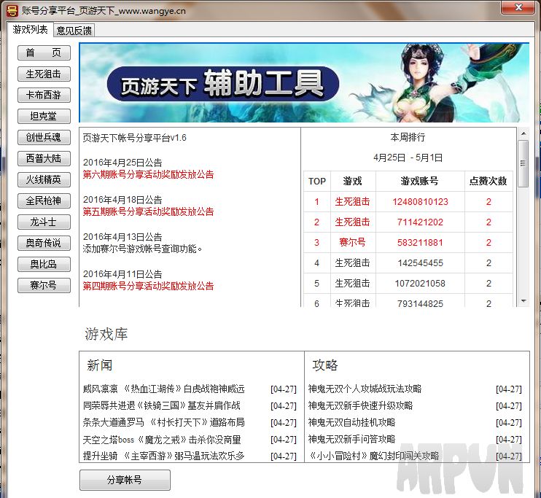Open the 创世兵魂 game page
This screenshot has width=541, height=498.
44,137
